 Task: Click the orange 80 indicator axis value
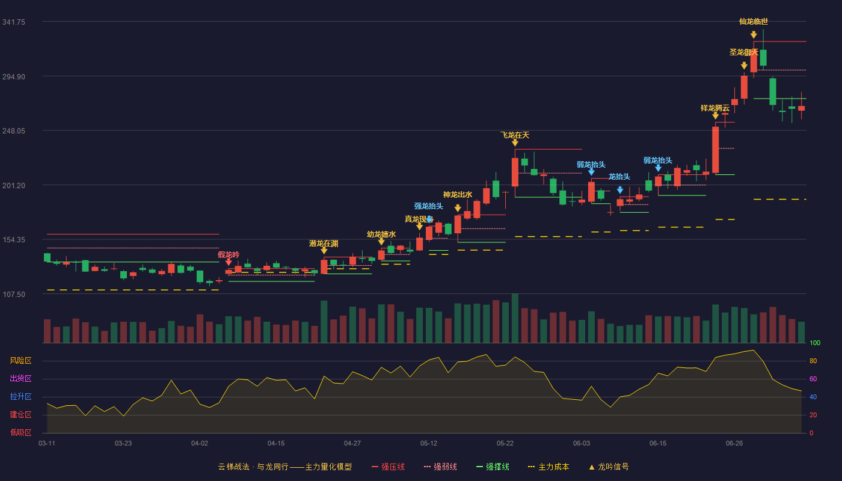pyautogui.click(x=813, y=361)
